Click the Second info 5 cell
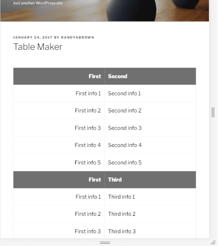The width and height of the screenshot is (218, 246). (125, 163)
